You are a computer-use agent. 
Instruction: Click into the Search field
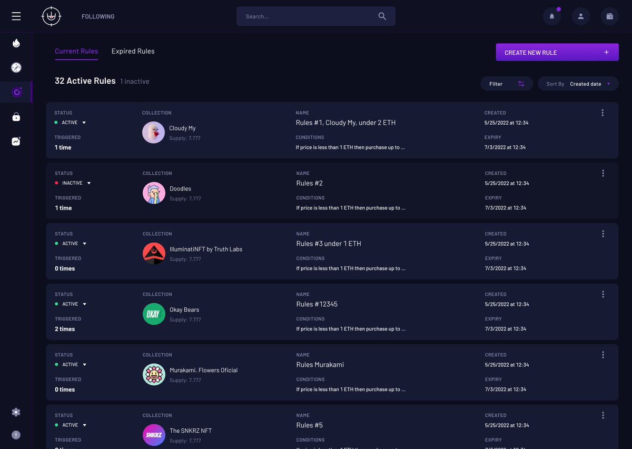pyautogui.click(x=316, y=16)
